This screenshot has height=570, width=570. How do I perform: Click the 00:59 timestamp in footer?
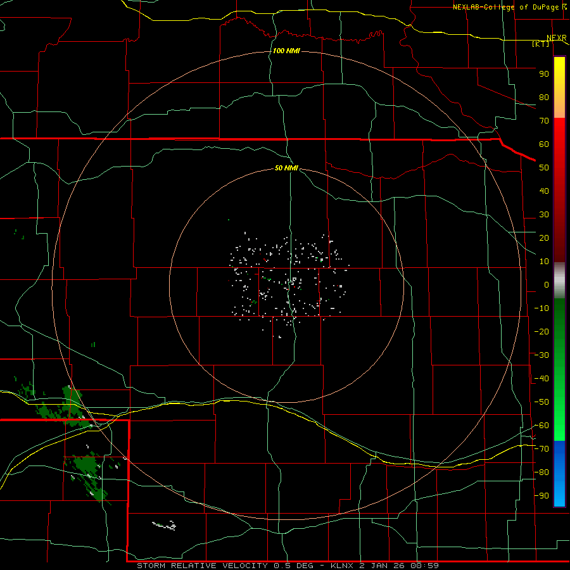[424, 566]
